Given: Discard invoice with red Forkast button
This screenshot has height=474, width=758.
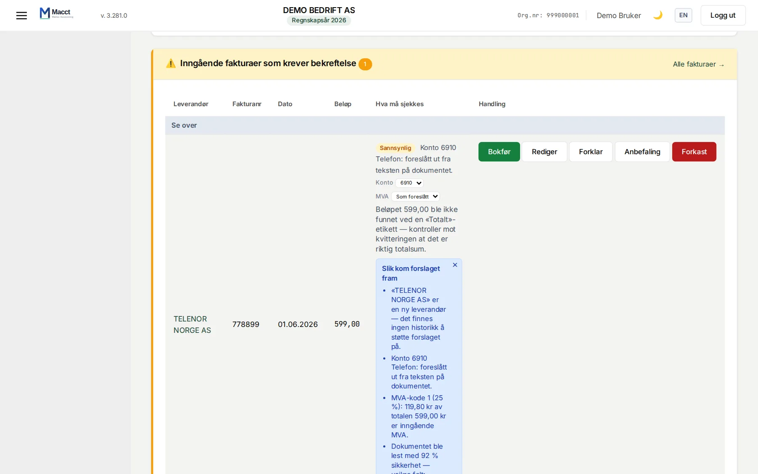Looking at the screenshot, I should 694,152.
